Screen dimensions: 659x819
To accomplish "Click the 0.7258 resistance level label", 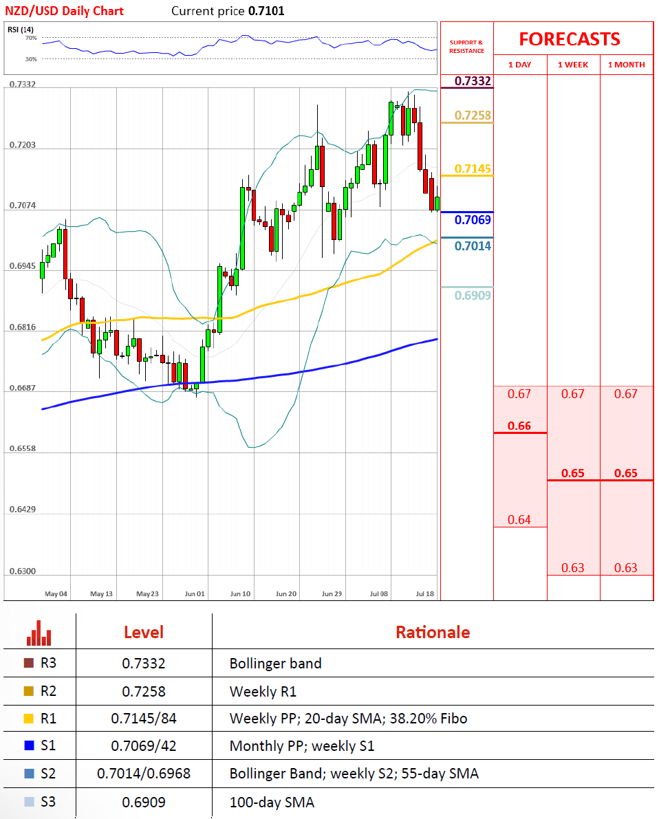I will coord(473,115).
